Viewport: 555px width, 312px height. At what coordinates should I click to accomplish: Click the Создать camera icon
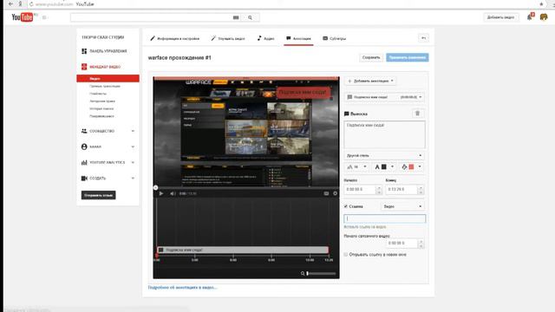tap(84, 178)
